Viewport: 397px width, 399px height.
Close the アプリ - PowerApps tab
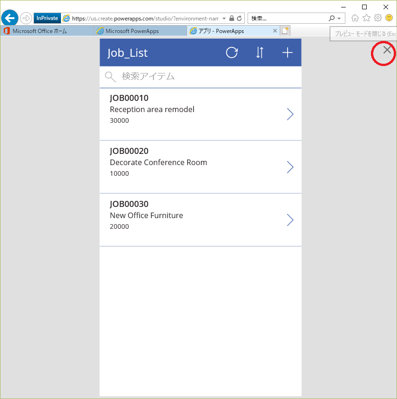275,31
